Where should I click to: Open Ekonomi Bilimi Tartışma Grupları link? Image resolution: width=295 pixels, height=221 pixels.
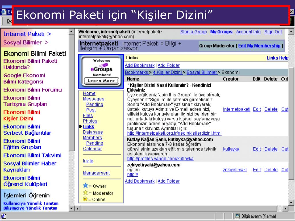pyautogui.click(x=25, y=101)
